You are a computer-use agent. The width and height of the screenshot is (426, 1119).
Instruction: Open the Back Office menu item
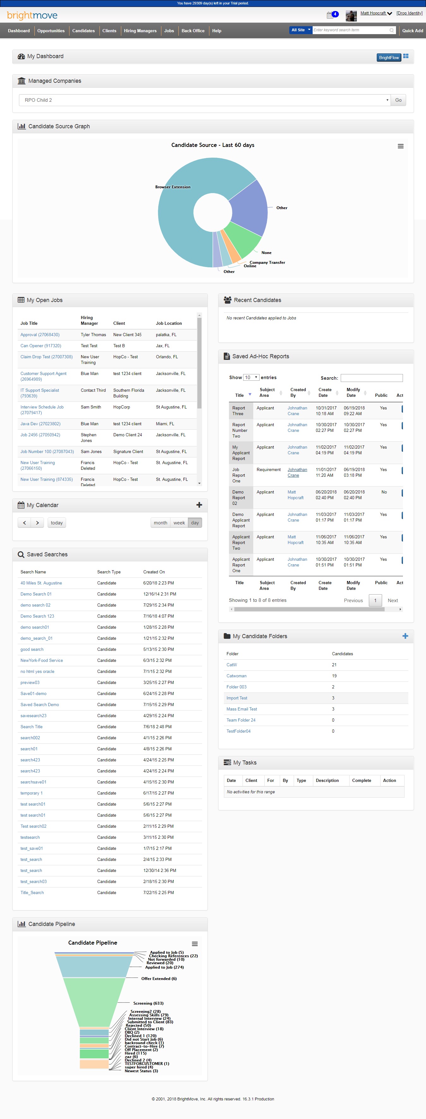193,31
